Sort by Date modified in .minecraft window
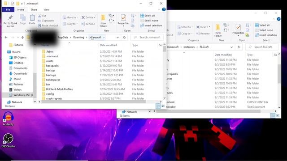The height and width of the screenshot is (161, 287). coord(109,45)
